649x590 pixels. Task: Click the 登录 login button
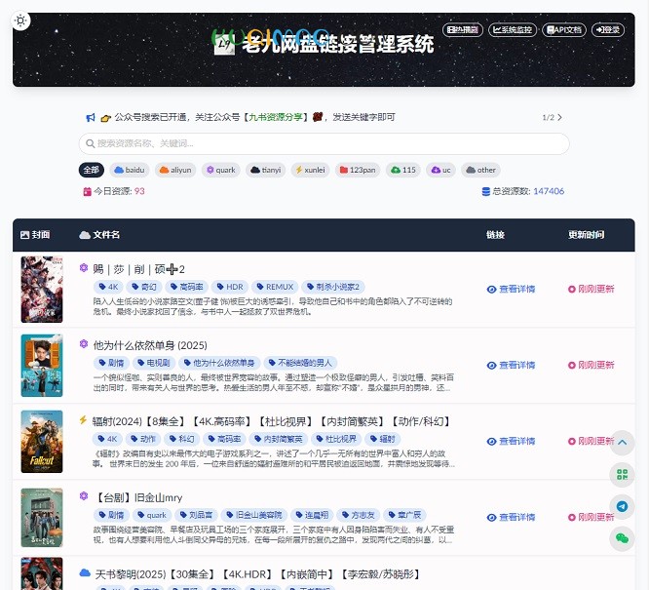tap(608, 30)
